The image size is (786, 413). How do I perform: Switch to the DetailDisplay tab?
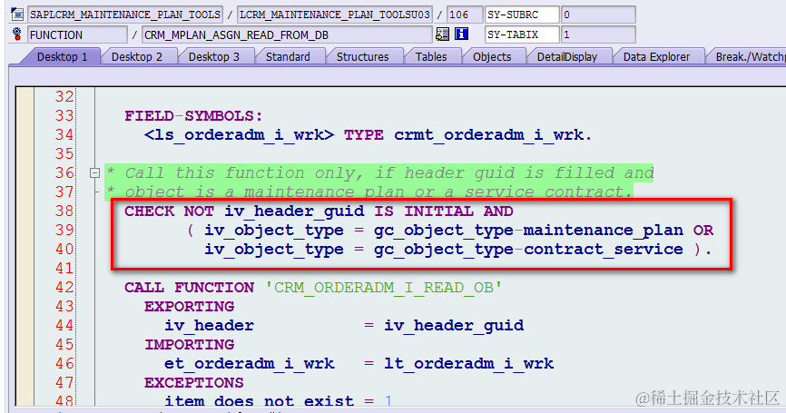567,56
